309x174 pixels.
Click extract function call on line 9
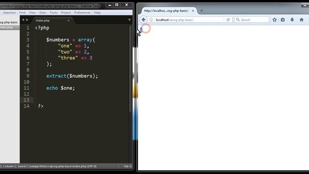[56, 76]
